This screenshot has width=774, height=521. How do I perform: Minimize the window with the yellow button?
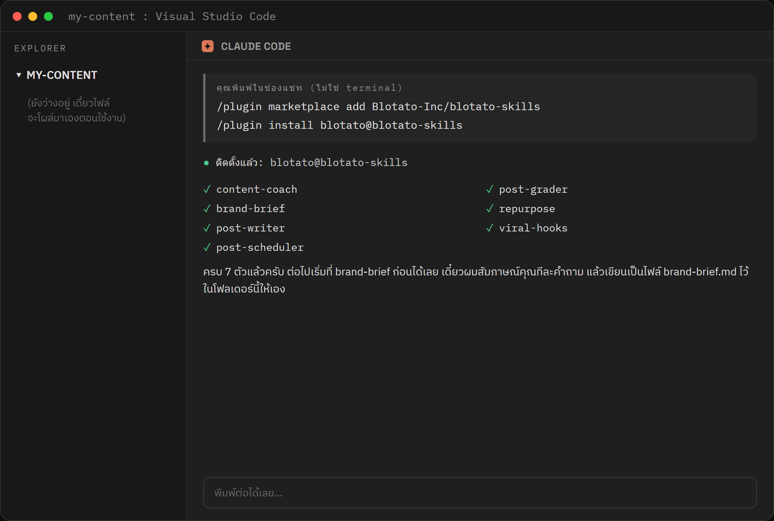[x=33, y=16]
